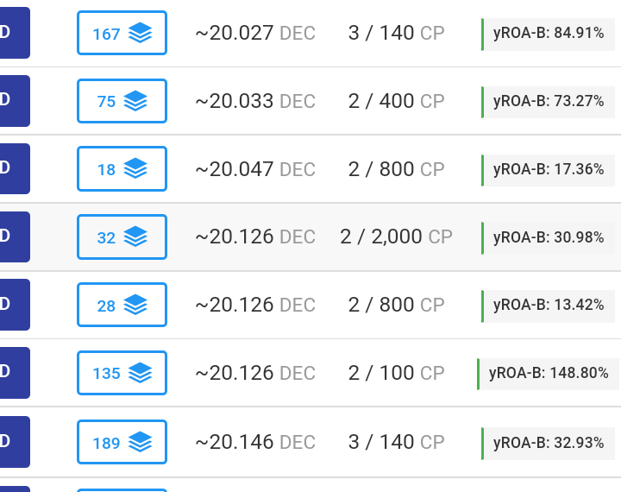Select the ~20.146 DEC price
Screen dimensions: 621x492
[255, 442]
